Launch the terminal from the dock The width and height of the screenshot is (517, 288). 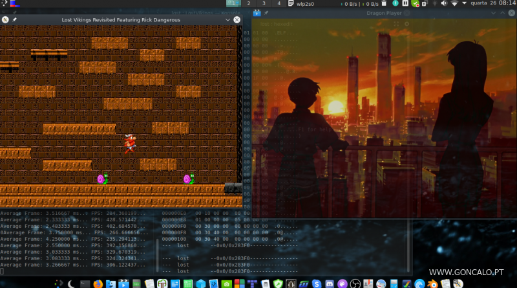pyautogui.click(x=85, y=283)
